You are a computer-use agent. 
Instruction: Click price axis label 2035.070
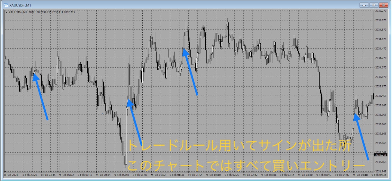[x=381, y=20]
